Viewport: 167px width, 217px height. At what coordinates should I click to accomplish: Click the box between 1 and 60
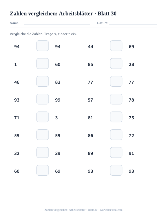(43, 64)
